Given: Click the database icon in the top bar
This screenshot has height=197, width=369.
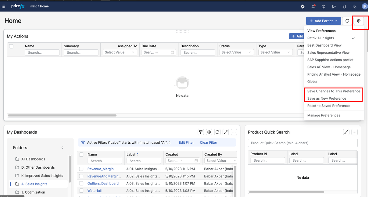Looking at the screenshot, I should click(344, 6).
